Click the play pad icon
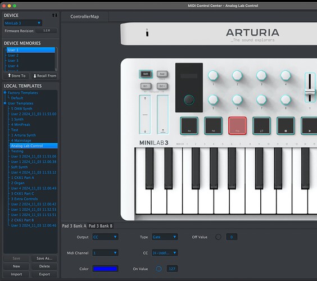Screen dimensions: 317x281 (309, 125)
